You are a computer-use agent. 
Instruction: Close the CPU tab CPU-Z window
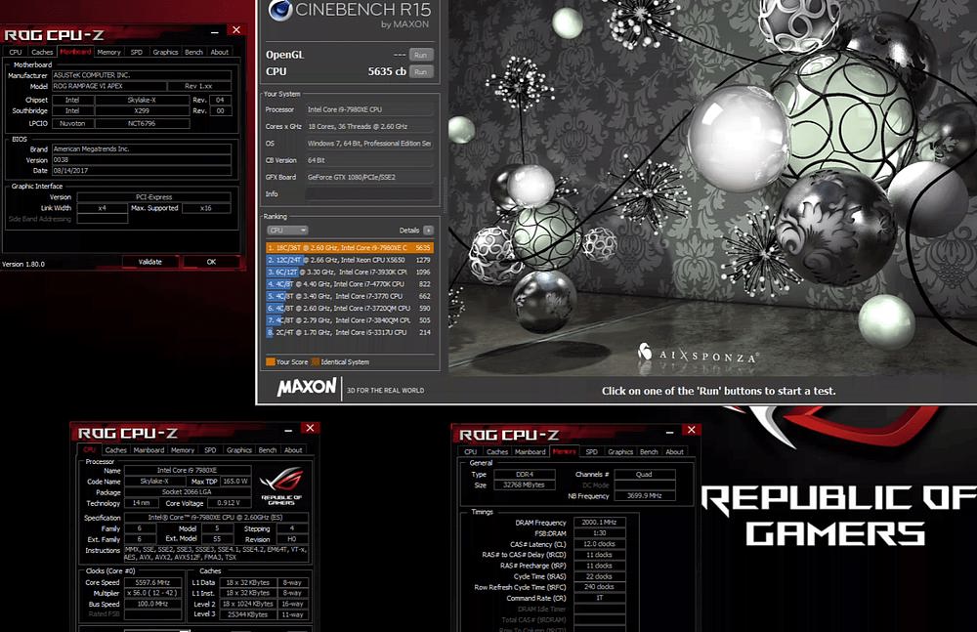pyautogui.click(x=311, y=428)
